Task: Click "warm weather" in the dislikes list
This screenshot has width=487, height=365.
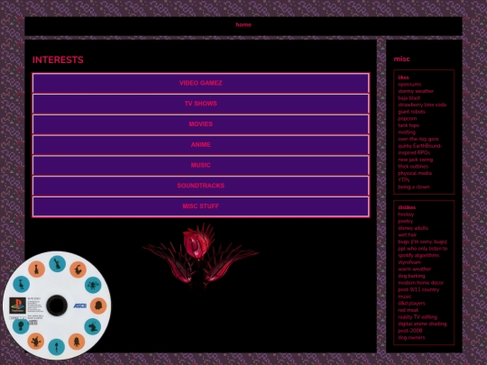Action: 414,269
